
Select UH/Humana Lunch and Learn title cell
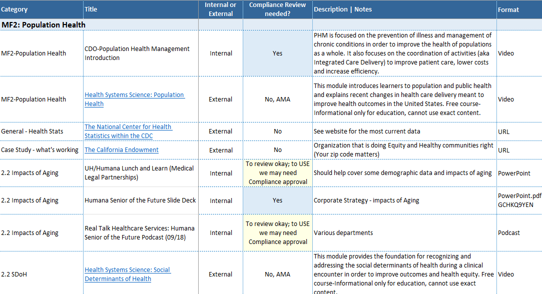[x=141, y=172]
